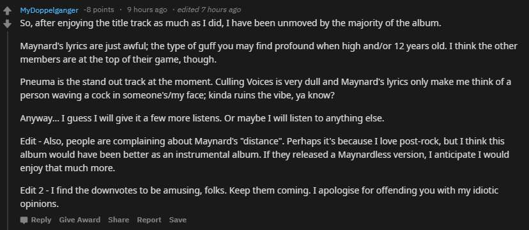Click the 'Edit - Also, people are complaining' paragraph
Image resolution: width=529 pixels, height=230 pixels.
(x=264, y=155)
